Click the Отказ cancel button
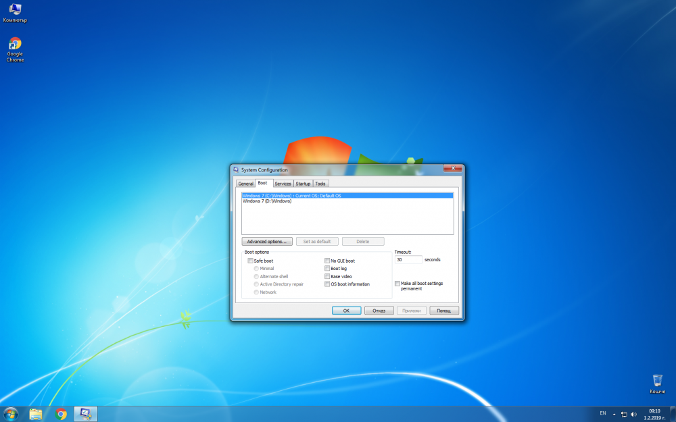 [x=379, y=311]
